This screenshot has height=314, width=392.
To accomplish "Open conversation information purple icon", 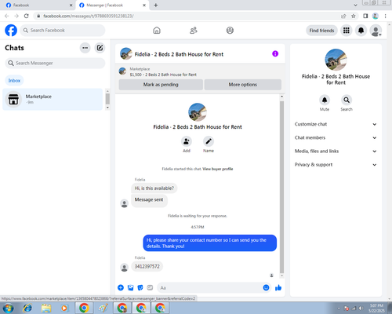I will tap(275, 53).
